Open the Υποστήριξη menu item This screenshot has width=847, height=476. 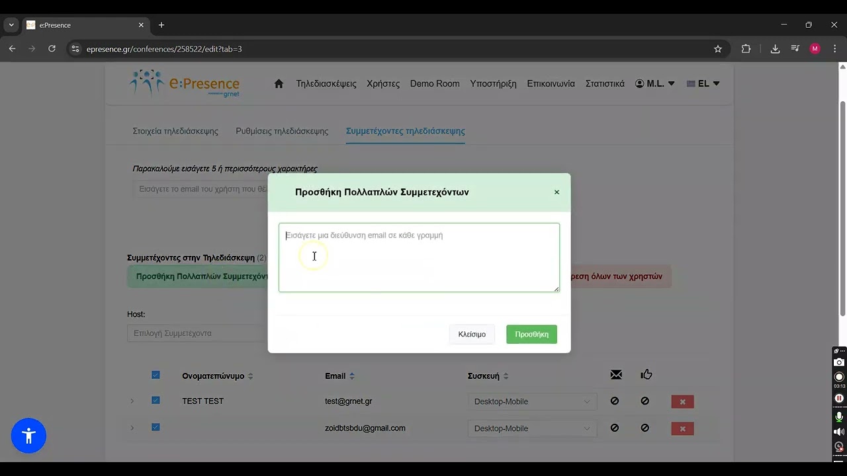click(493, 84)
